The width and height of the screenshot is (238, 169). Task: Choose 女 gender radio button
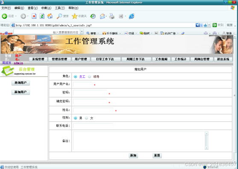(86, 118)
